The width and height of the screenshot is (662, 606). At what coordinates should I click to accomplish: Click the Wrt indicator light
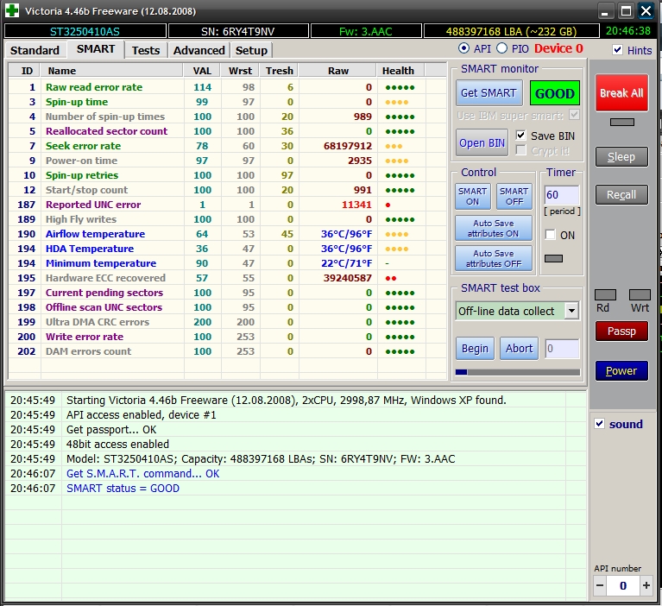coord(640,294)
